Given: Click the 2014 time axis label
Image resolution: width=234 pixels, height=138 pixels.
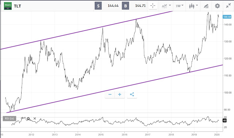Looking at the screenshot, I should tap(78, 135).
